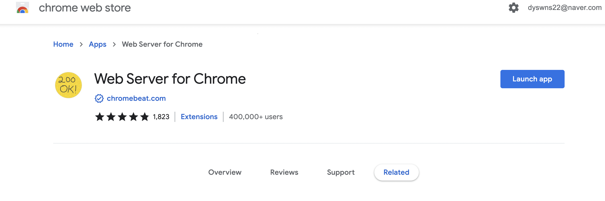The height and width of the screenshot is (201, 605).
Task: Click the Web Server for Chrome title
Action: click(x=170, y=79)
